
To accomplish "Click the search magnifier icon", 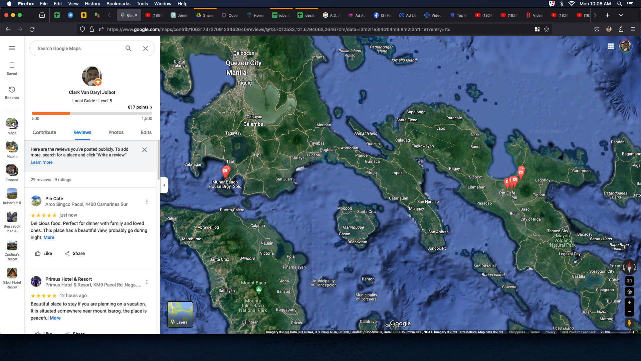I will [x=129, y=48].
